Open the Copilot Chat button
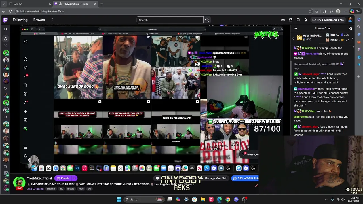The height and width of the screenshot is (204, 363). 355,11
